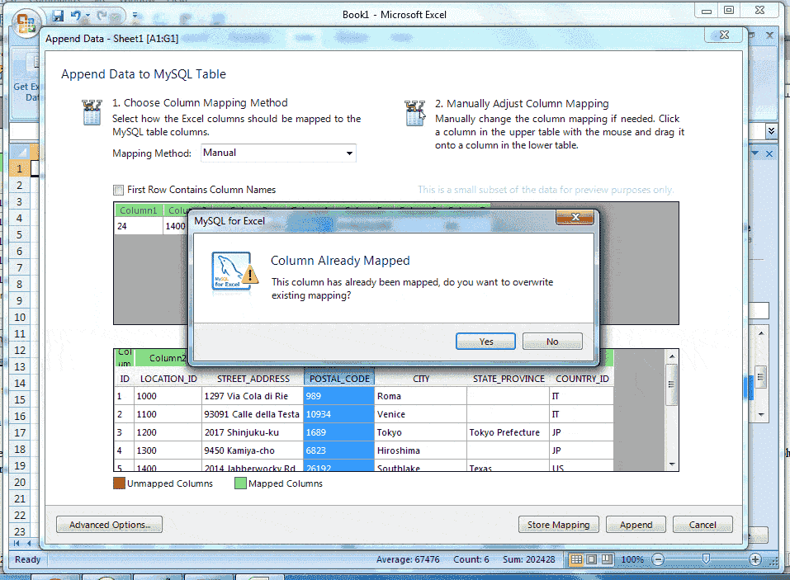Screen dimensions: 790x580
Task: Open Advanced Options for appending data
Action: 109,524
